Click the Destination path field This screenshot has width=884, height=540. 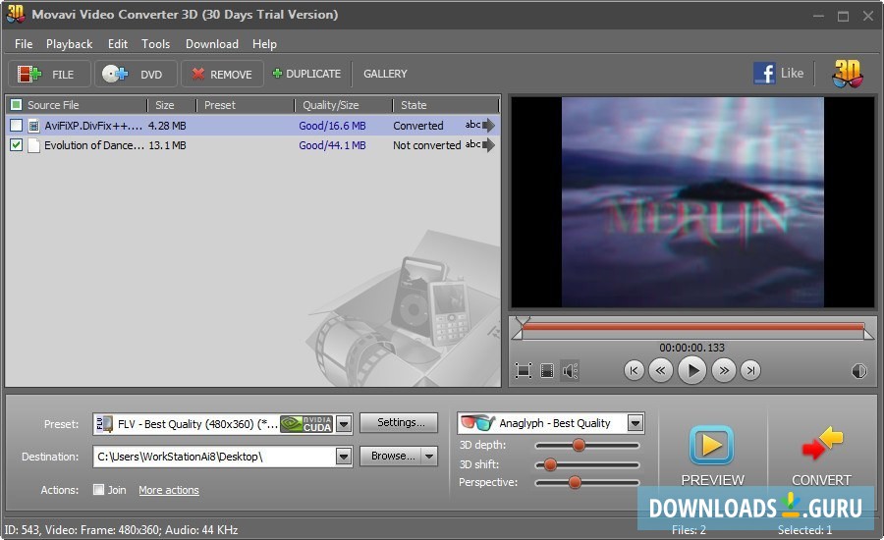[x=214, y=456]
